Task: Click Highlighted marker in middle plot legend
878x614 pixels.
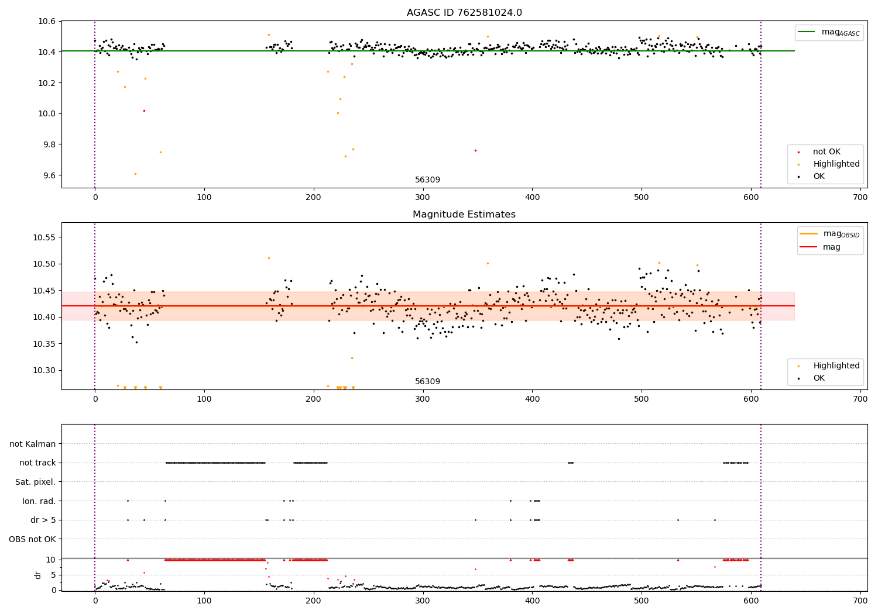Action: [x=799, y=367]
